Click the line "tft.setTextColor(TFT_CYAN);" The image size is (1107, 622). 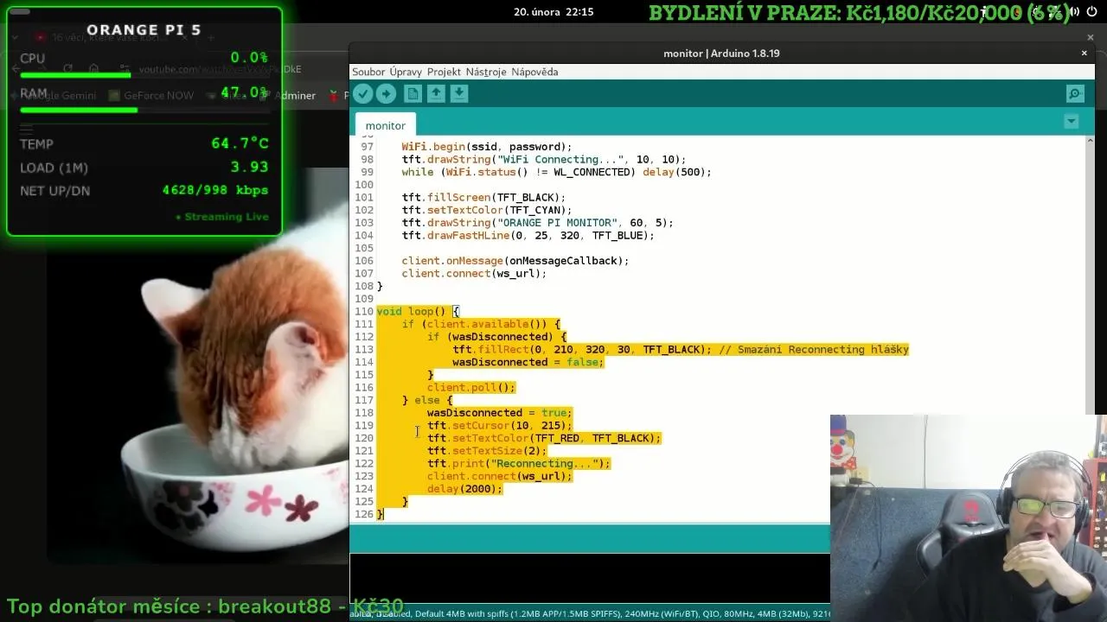pos(487,210)
